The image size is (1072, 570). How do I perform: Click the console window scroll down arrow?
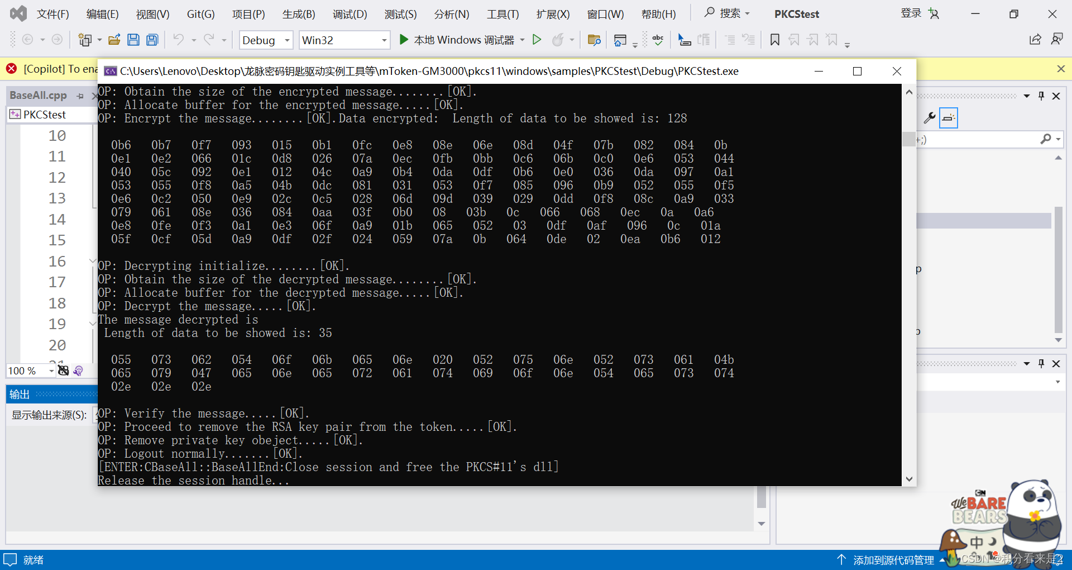coord(909,479)
